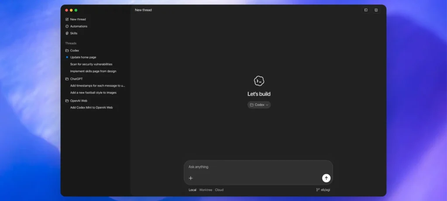Open Automations via its clock icon
The image size is (447, 201).
pos(67,26)
